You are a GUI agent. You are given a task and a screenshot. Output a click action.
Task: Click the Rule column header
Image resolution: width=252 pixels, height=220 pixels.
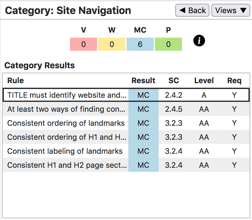pyautogui.click(x=16, y=81)
